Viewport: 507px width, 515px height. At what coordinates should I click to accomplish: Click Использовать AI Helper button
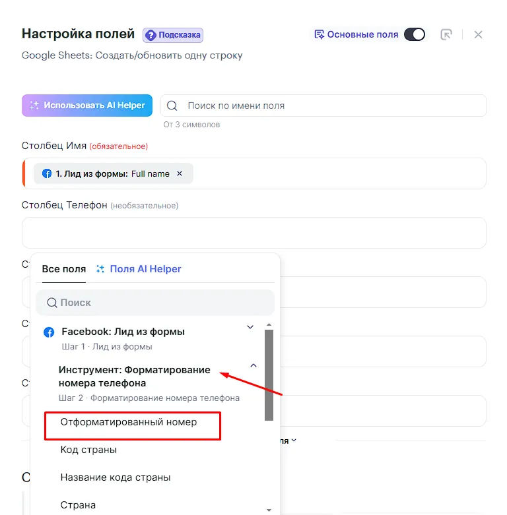(87, 106)
